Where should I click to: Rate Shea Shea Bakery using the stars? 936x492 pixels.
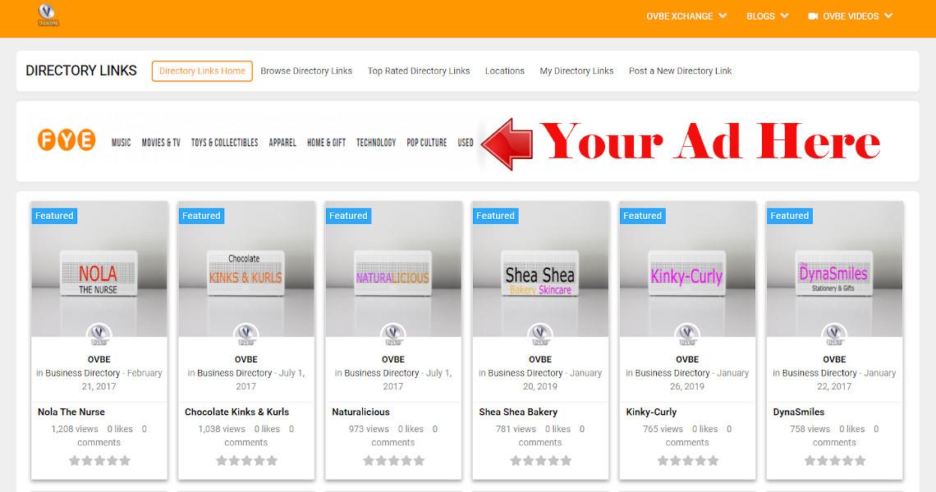click(540, 460)
